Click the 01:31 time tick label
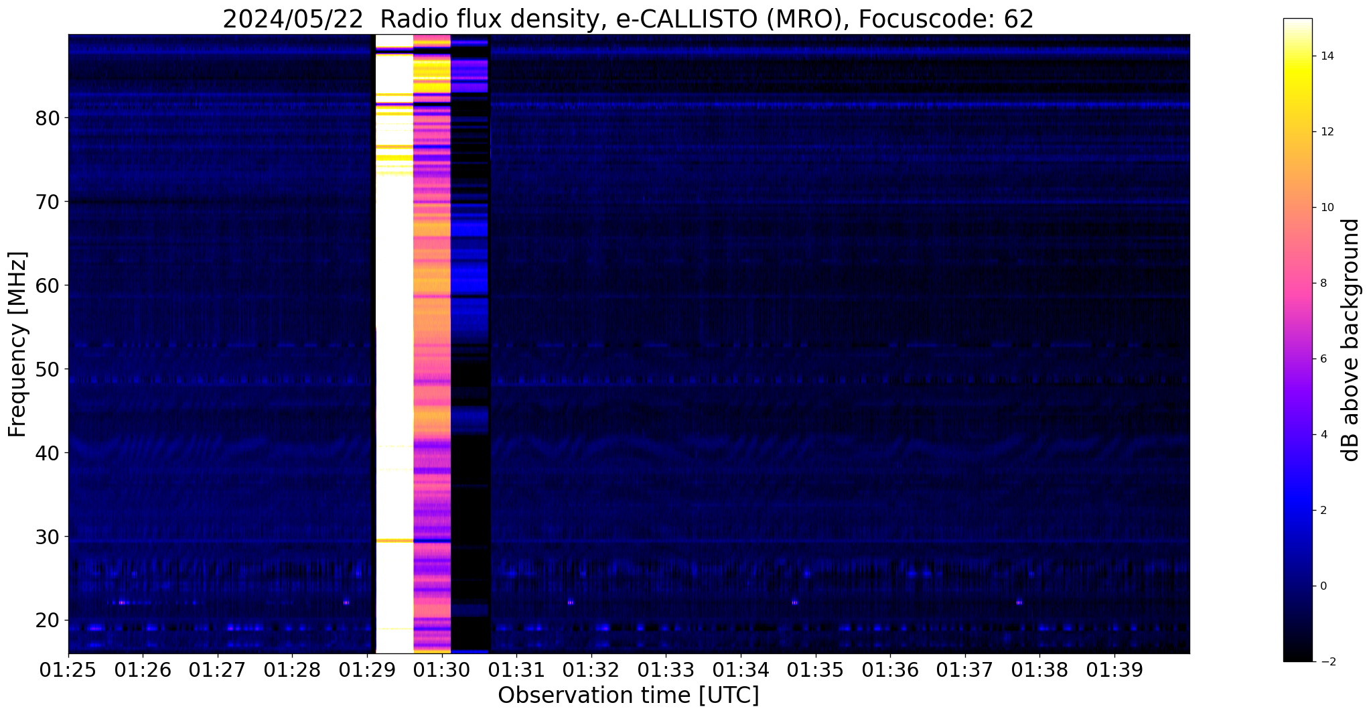The height and width of the screenshot is (715, 1371). 516,669
